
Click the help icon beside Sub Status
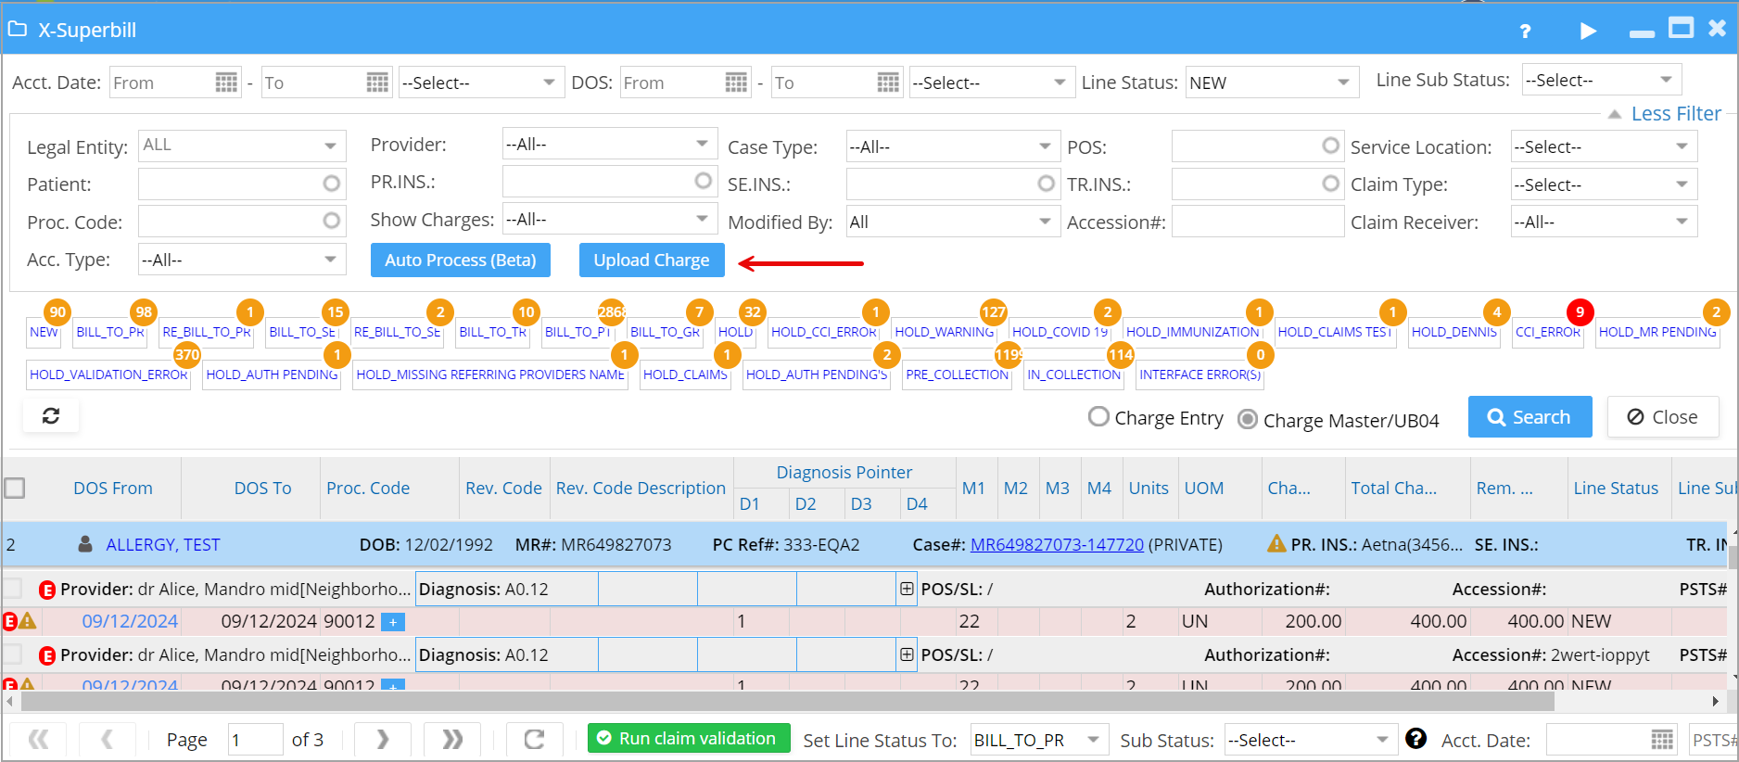click(1415, 739)
